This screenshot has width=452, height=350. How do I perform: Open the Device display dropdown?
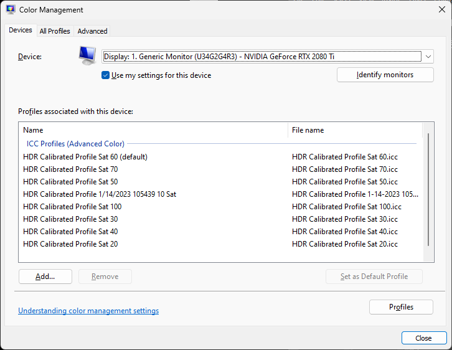click(x=268, y=57)
